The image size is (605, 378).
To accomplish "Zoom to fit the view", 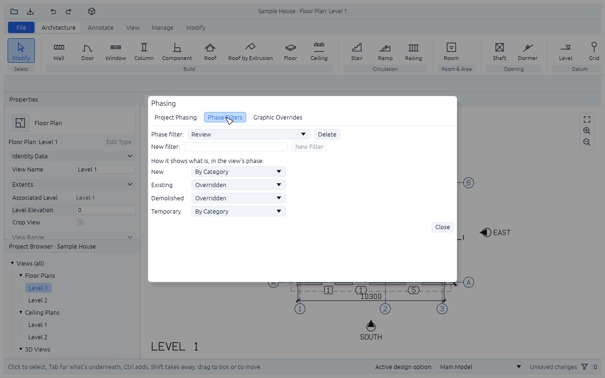I will (x=587, y=120).
